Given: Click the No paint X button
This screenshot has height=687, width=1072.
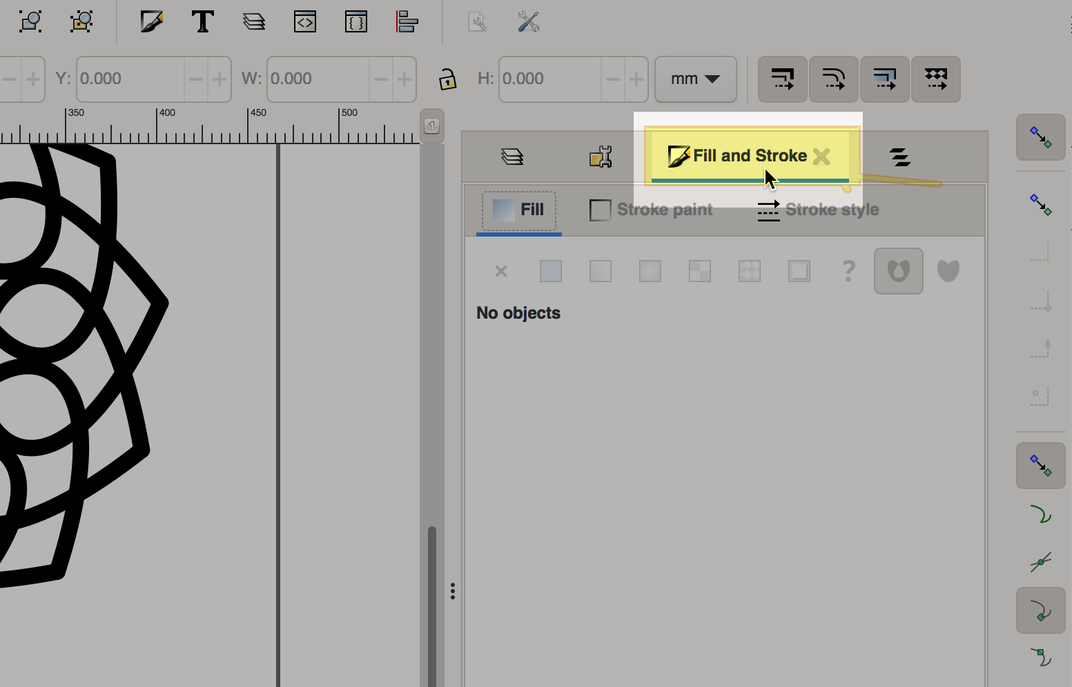Looking at the screenshot, I should 501,271.
